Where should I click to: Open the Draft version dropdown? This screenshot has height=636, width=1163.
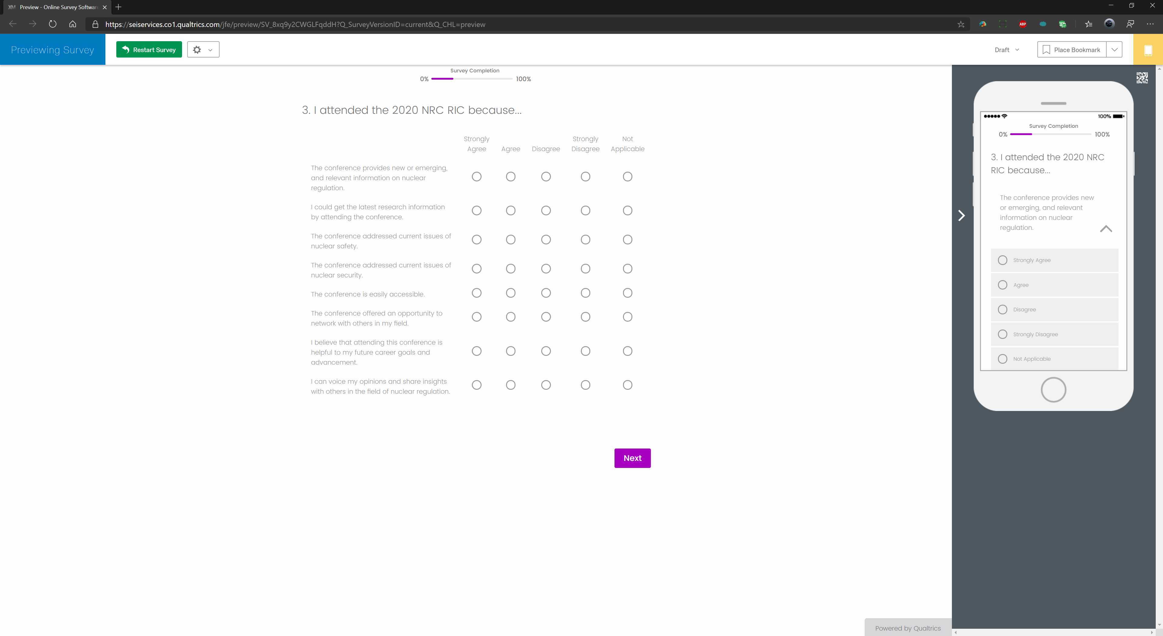[x=1006, y=50]
